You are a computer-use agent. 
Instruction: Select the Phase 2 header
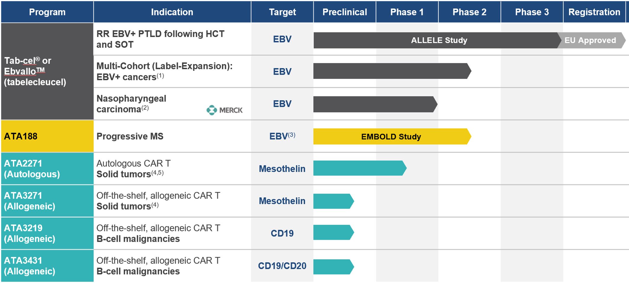pyautogui.click(x=470, y=12)
